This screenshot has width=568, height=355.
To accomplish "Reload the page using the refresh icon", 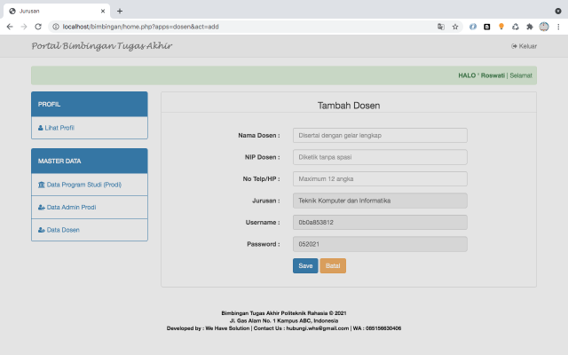I will (38, 27).
